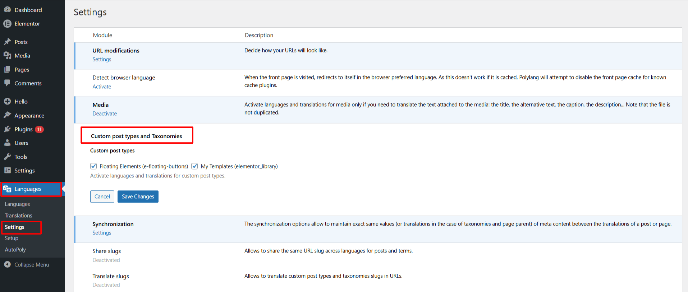The width and height of the screenshot is (688, 292).
Task: Open Translations submenu item
Action: pyautogui.click(x=18, y=215)
